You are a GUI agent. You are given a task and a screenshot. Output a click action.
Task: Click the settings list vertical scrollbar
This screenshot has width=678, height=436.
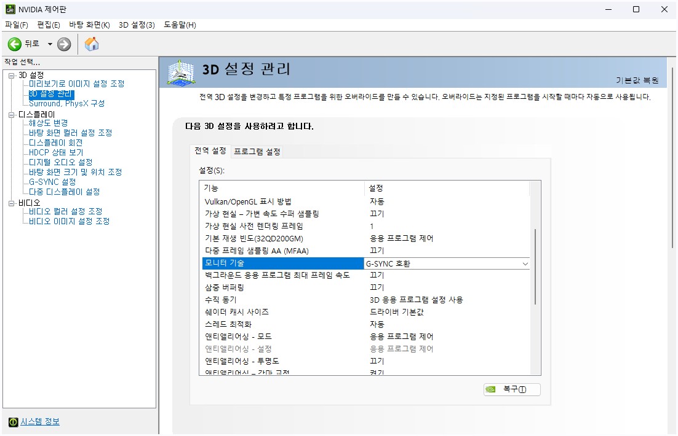coord(535,267)
